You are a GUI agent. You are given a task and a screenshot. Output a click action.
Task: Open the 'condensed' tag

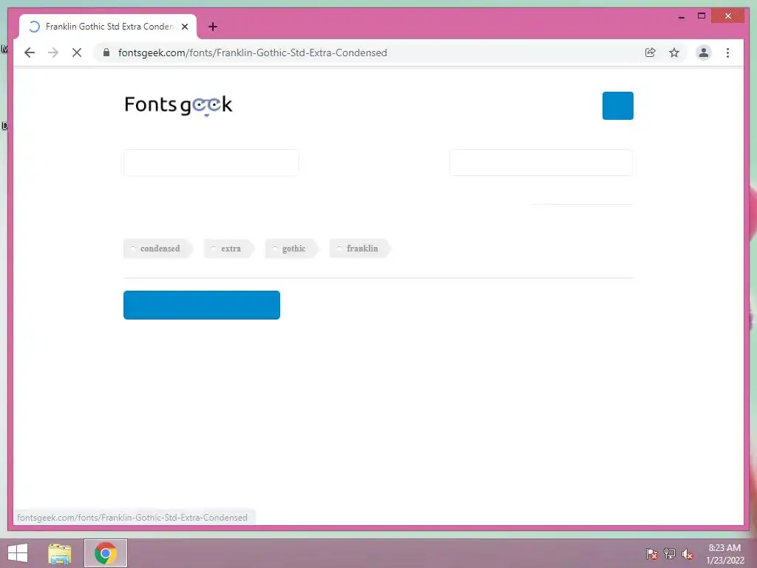pos(158,248)
